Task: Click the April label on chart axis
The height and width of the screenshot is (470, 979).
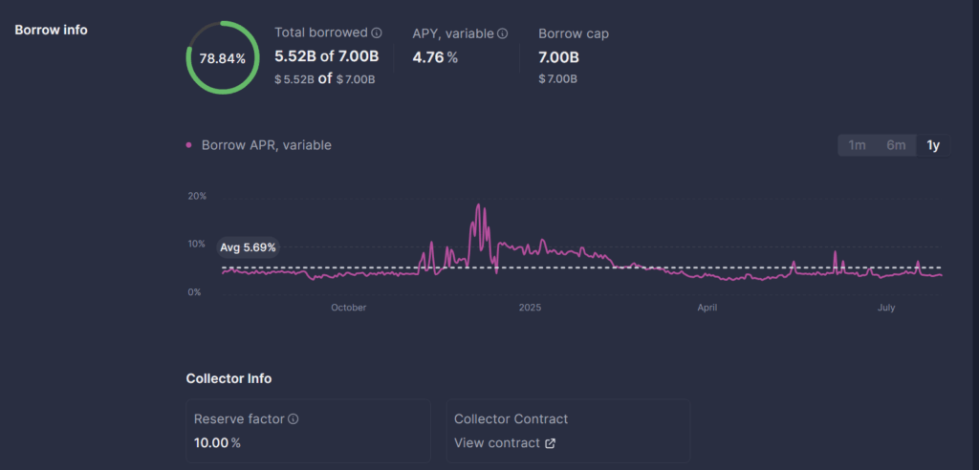Action: click(x=707, y=308)
